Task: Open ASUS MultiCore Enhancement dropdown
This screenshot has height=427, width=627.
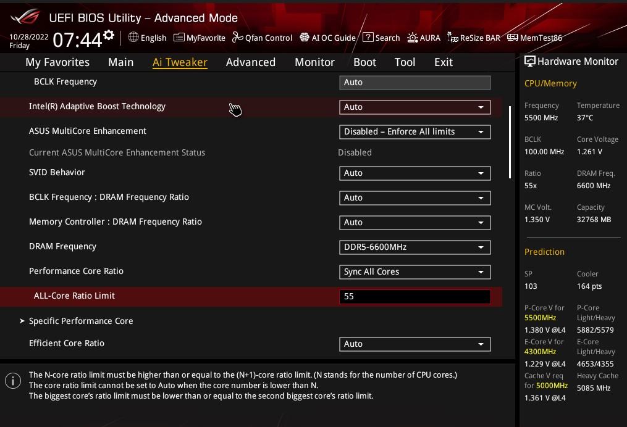Action: click(x=414, y=132)
